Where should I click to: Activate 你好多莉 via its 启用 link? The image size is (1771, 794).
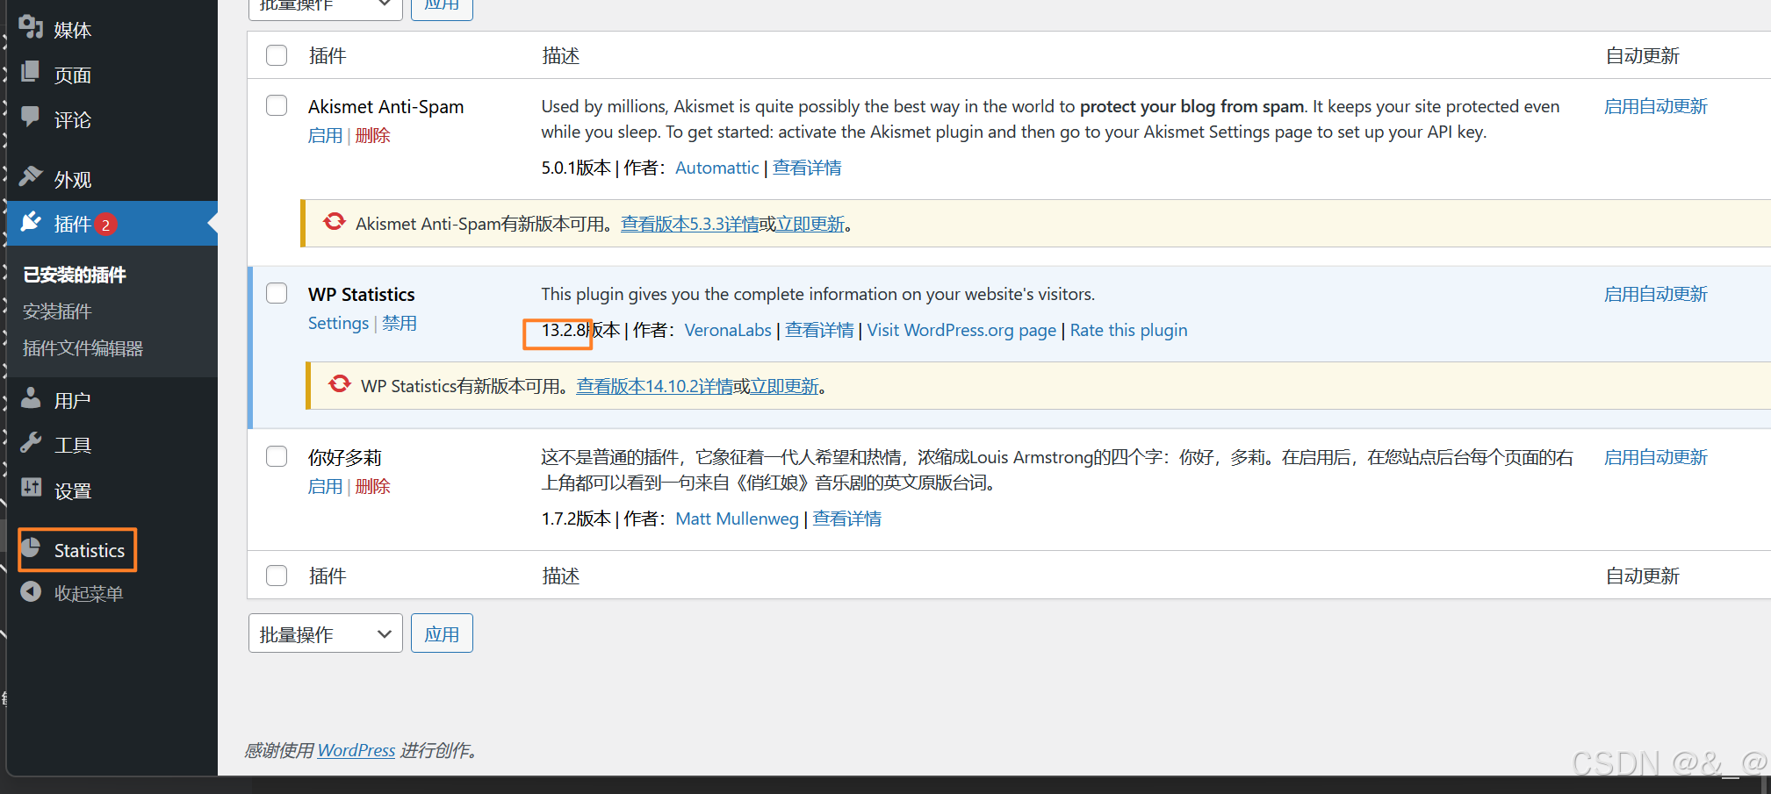pyautogui.click(x=325, y=487)
